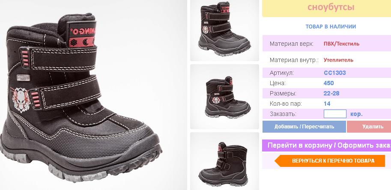Select the middle boot thumbnail view
The width and height of the screenshot is (391, 190).
[x=224, y=97]
